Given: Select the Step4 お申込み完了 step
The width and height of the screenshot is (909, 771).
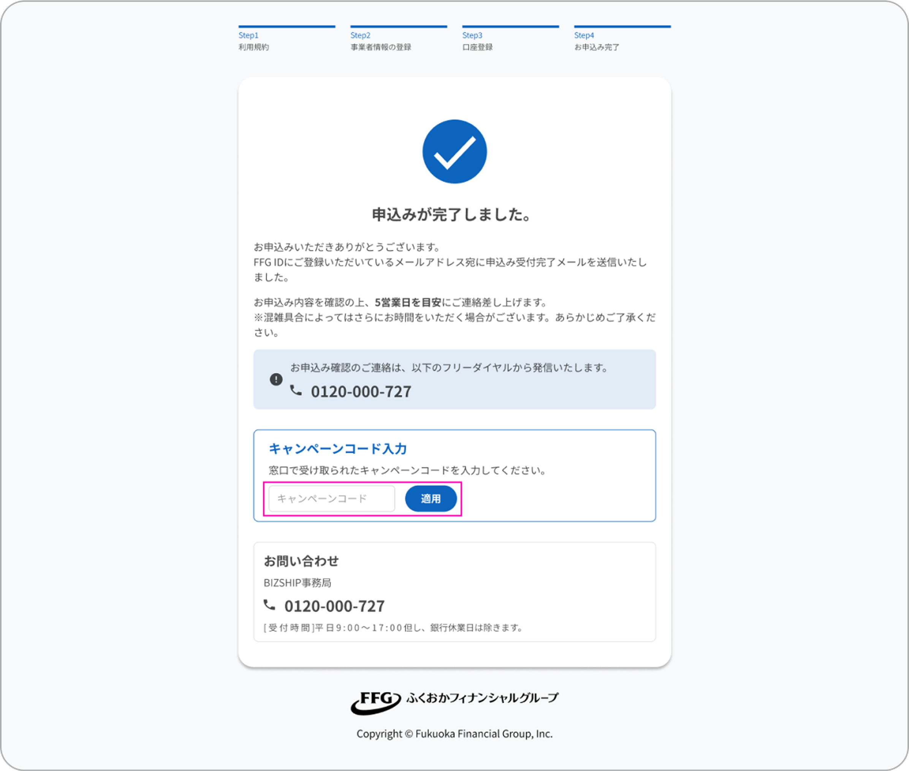Looking at the screenshot, I should [622, 39].
